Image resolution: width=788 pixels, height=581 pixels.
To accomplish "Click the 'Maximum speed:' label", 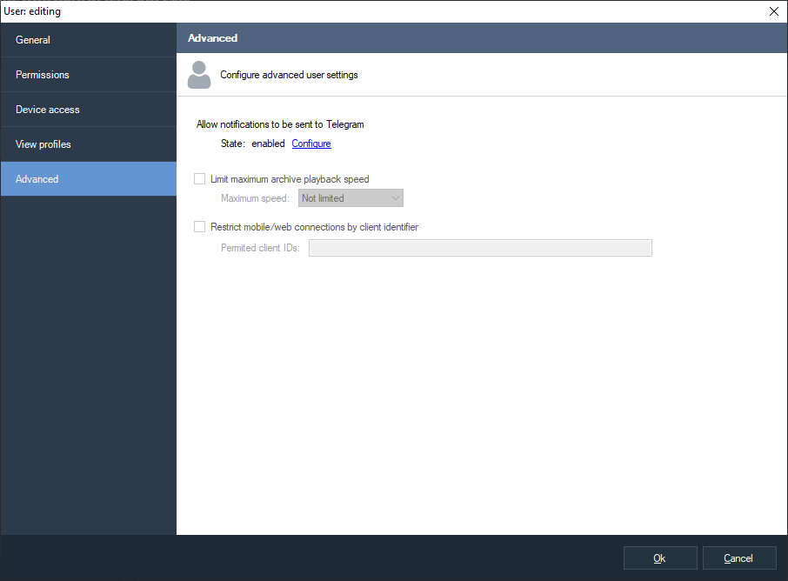I will (x=255, y=198).
